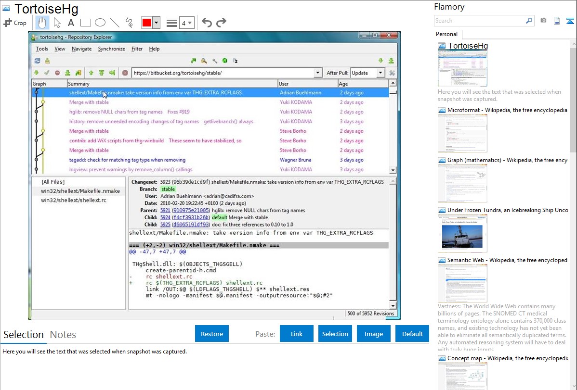Screen dimensions: 577x390
Task: Select the hand pan tool
Action: pos(42,23)
